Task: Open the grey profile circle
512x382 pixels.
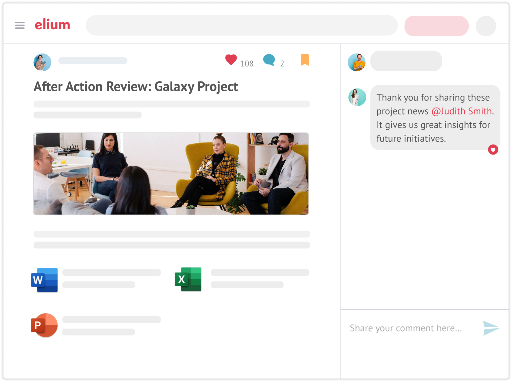Action: coord(485,26)
